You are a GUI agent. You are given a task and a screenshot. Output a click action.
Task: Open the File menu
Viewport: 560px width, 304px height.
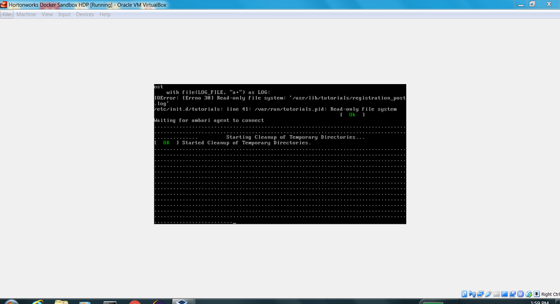pos(7,14)
